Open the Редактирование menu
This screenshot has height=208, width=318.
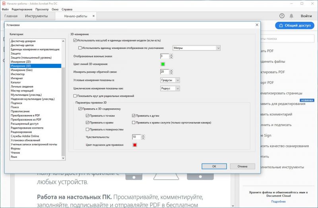pos(22,9)
